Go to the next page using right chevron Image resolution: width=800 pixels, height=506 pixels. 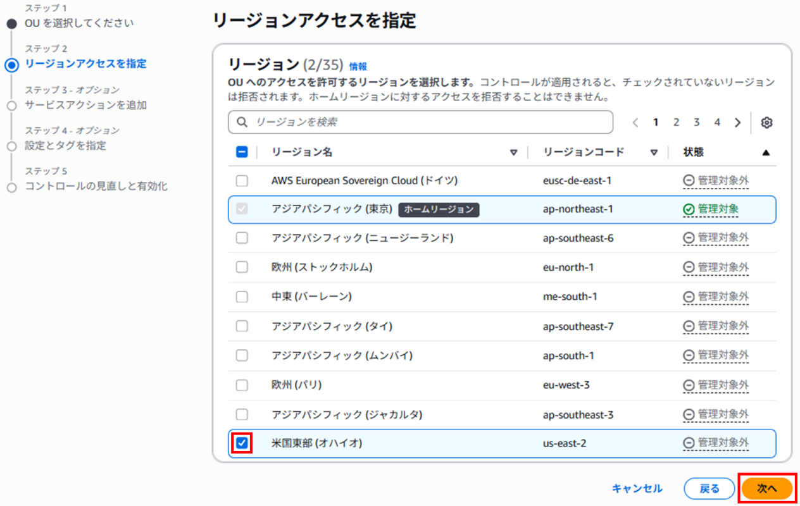click(737, 123)
